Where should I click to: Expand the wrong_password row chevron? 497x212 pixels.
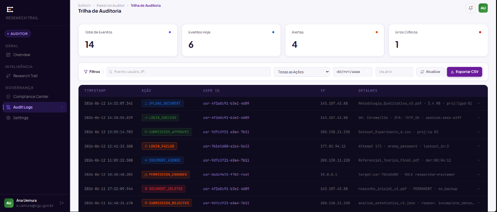click(x=478, y=146)
